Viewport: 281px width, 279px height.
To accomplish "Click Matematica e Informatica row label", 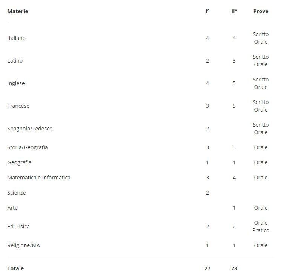I will click(x=39, y=178).
